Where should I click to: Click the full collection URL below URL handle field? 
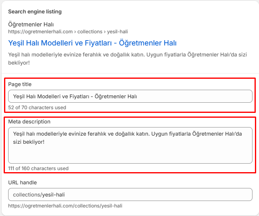tap(65, 206)
